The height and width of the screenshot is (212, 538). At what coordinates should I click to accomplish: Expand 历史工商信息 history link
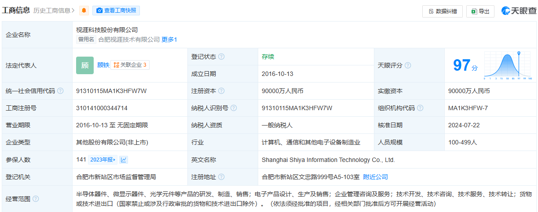54,11
